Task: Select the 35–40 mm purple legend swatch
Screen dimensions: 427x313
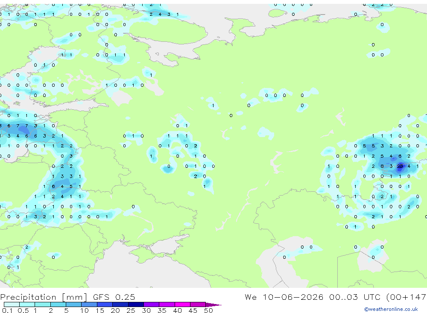Action: tap(167, 304)
